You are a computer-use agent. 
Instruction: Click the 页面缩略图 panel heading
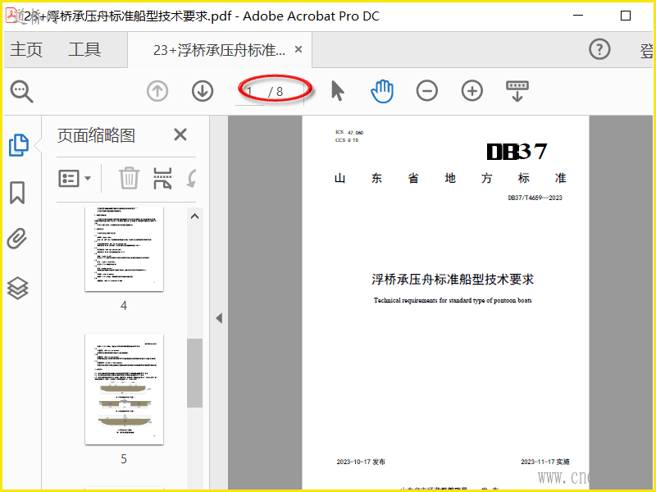click(x=96, y=135)
